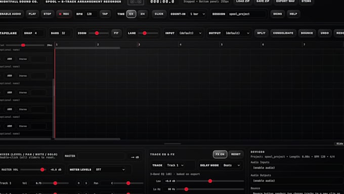Toggle Stereo on the bottommost visible track
This screenshot has height=194, width=344.
pos(23,126)
